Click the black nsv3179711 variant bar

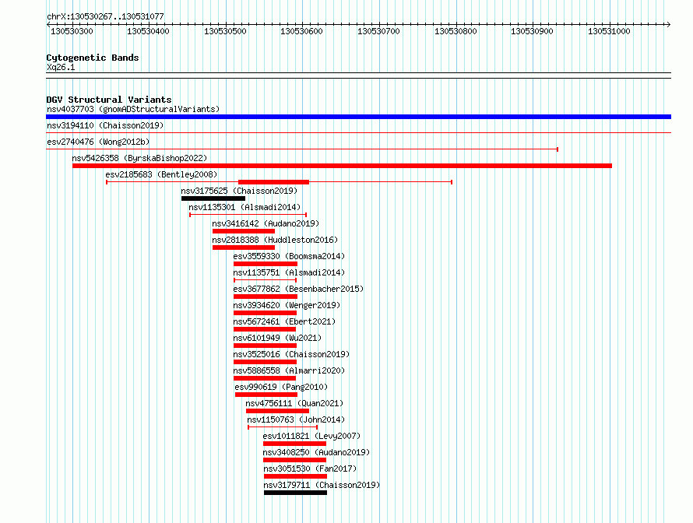(295, 493)
